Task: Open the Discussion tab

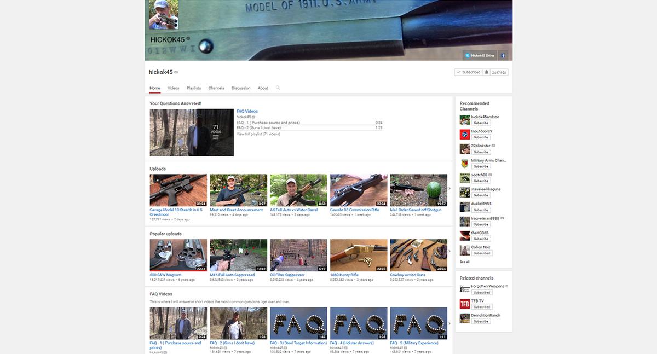Action: point(241,88)
